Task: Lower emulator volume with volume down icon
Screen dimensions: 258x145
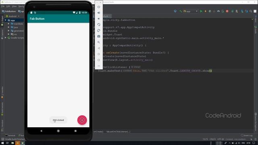Action: point(99,19)
